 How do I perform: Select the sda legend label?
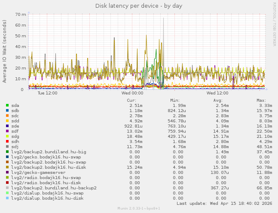point(15,106)
